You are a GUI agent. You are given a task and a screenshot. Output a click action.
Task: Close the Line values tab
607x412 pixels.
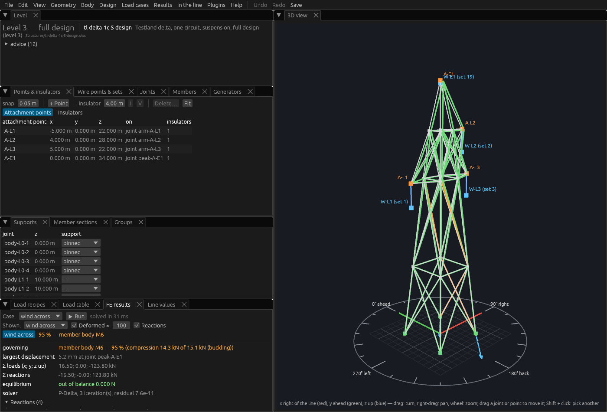click(184, 304)
